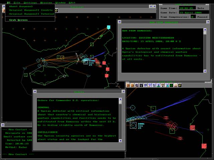214x160 pixels.
Task: Select the green square marker labeled 1
Action: (26, 75)
